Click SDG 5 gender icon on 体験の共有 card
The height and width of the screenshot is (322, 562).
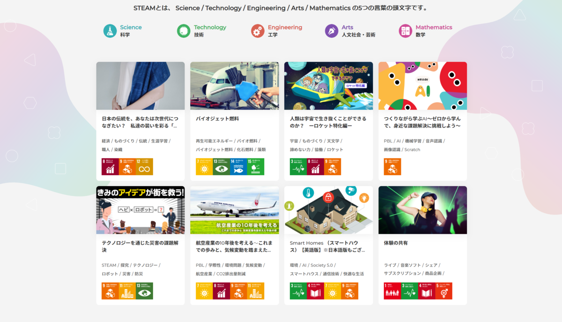click(444, 291)
